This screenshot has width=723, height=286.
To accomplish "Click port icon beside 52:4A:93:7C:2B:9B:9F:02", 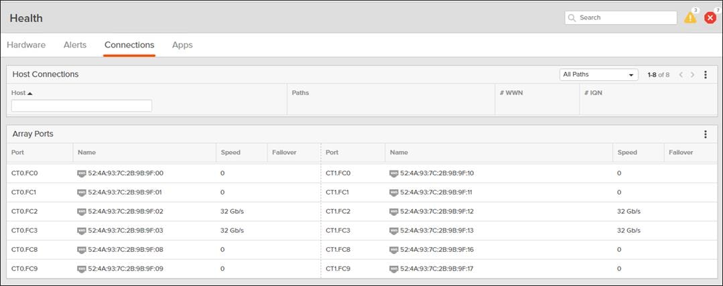I will (x=82, y=211).
